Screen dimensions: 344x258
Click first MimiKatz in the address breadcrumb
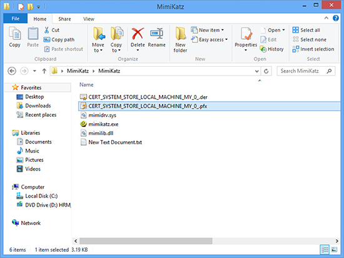tap(78, 71)
